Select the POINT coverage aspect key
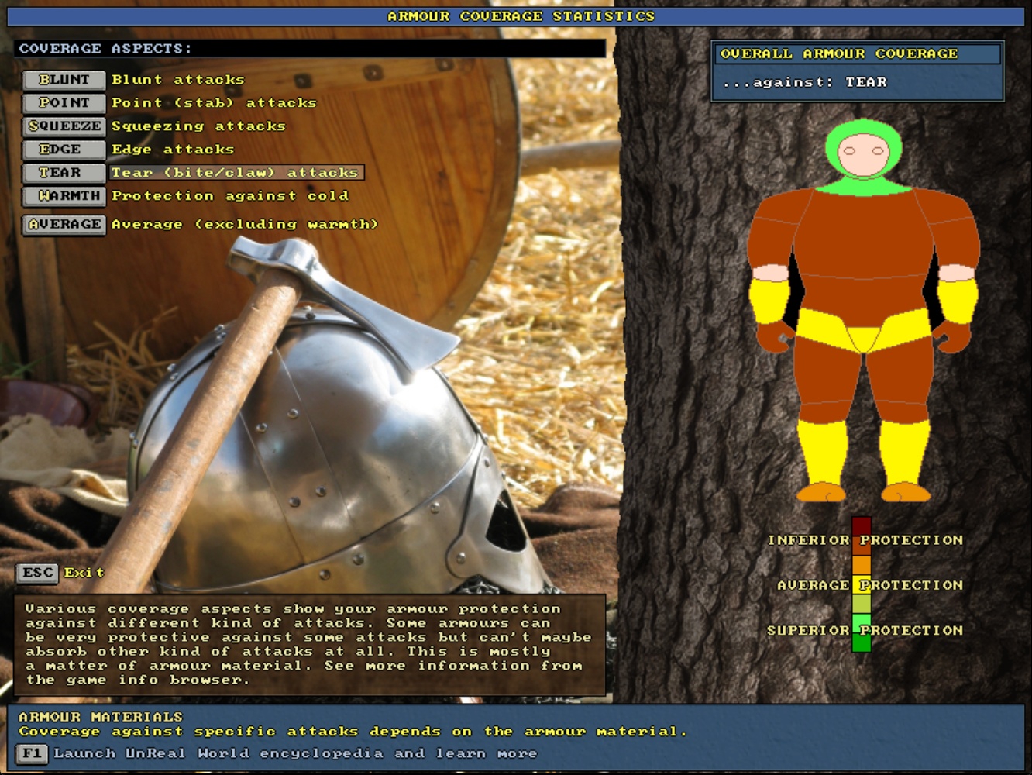Viewport: 1032px width, 775px height. (64, 103)
